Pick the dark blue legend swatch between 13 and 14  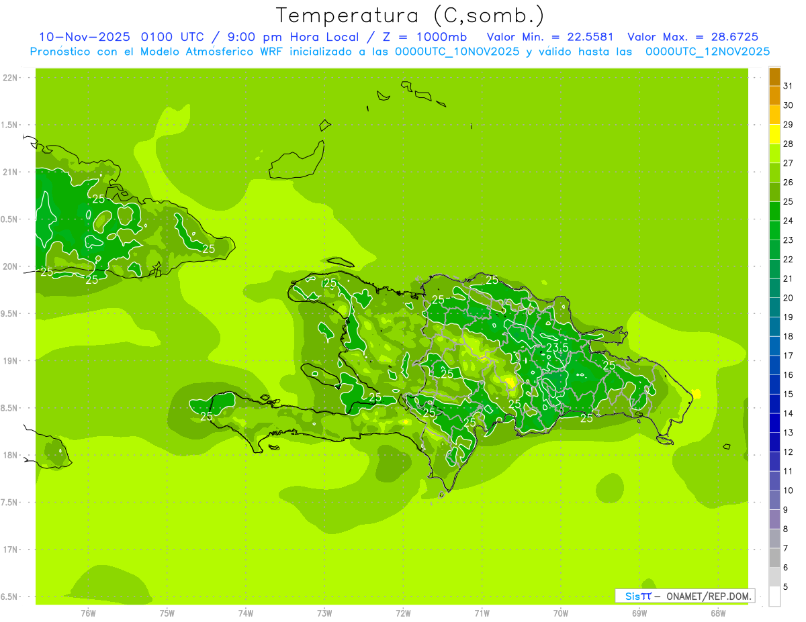[x=774, y=423]
